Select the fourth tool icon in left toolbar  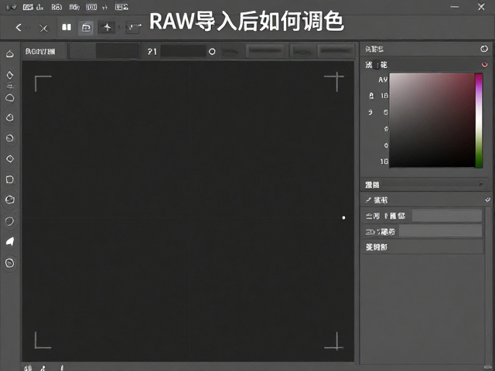(x=10, y=117)
